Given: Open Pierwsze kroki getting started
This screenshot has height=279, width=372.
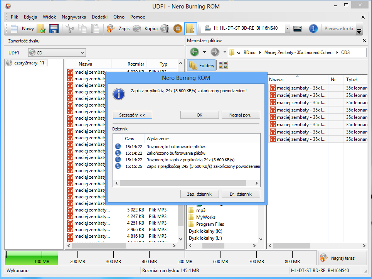Looking at the screenshot, I should tap(338, 29).
